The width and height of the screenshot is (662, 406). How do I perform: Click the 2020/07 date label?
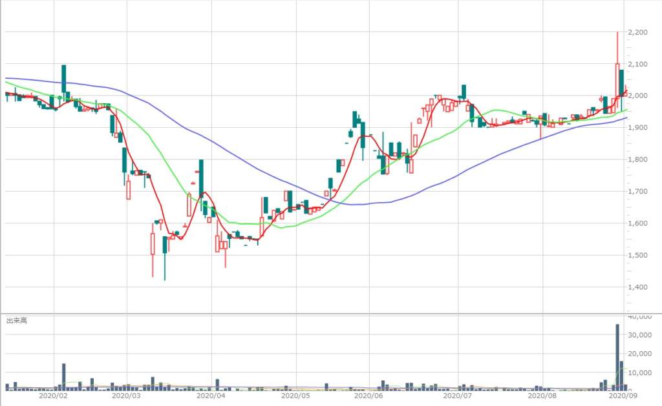(x=458, y=396)
